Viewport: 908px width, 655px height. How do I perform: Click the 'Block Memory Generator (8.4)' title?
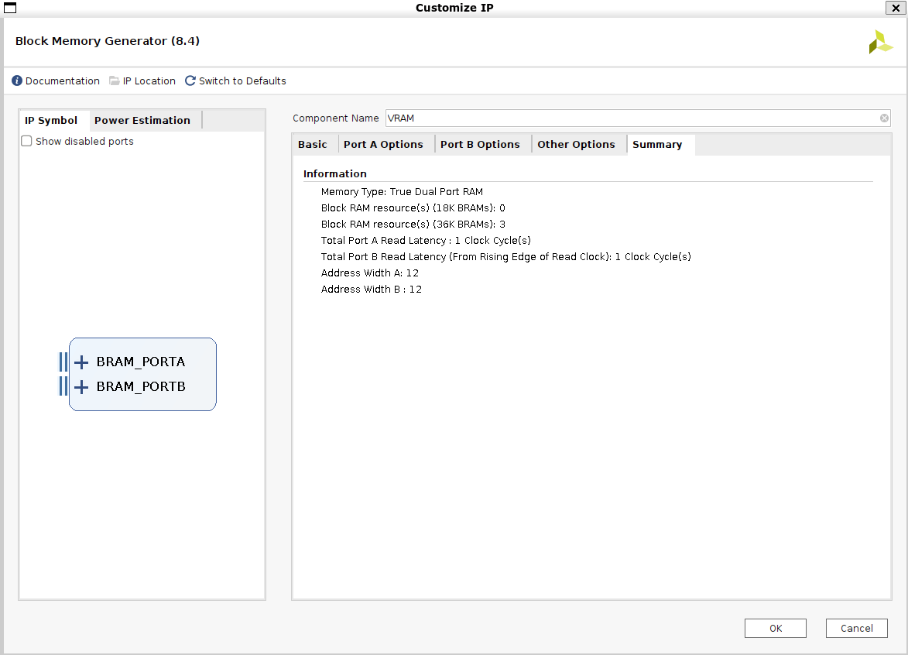[107, 41]
